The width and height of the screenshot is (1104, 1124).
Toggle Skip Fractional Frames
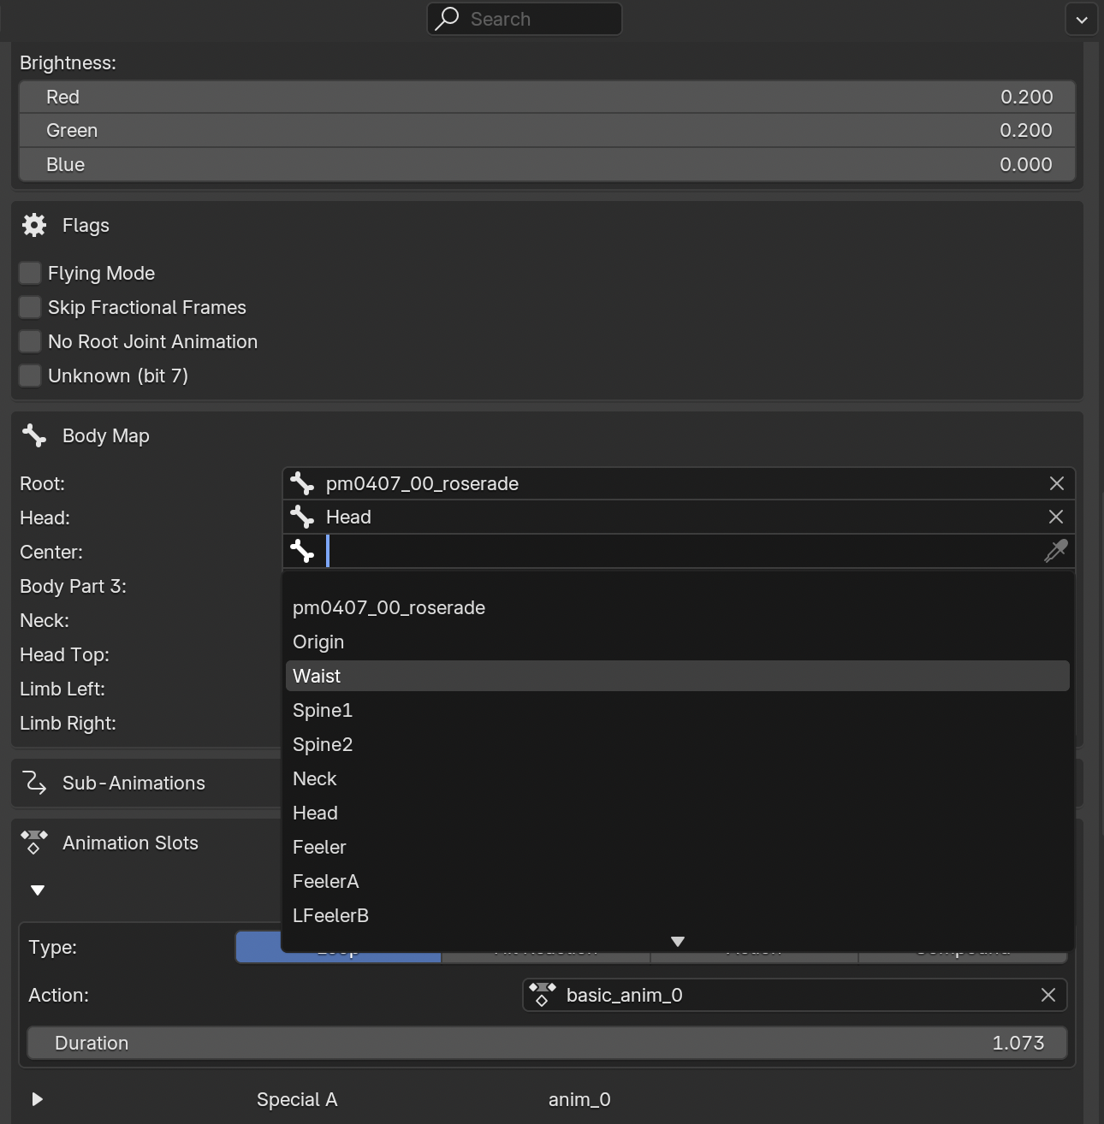(30, 307)
